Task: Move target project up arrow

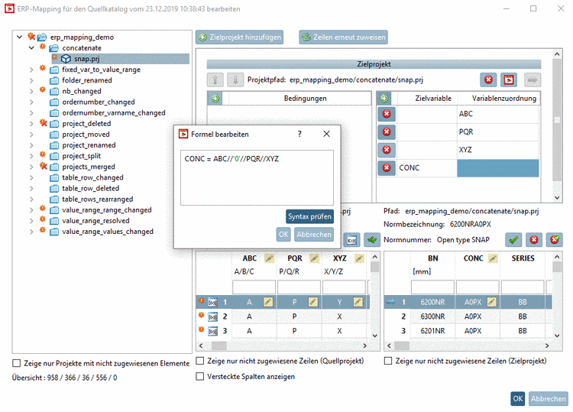Action: tap(215, 79)
